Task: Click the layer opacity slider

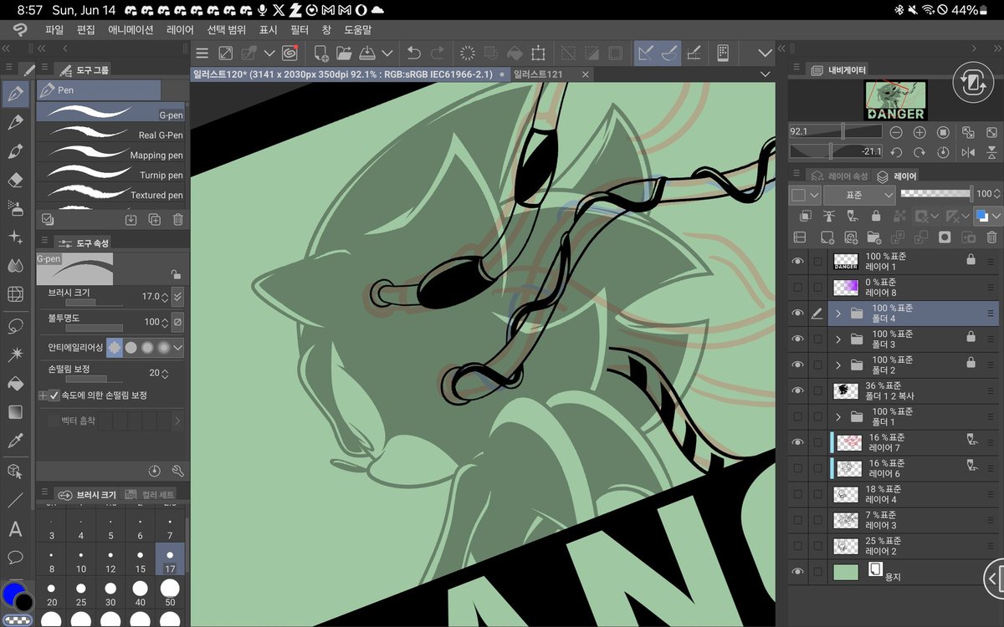Action: 935,193
